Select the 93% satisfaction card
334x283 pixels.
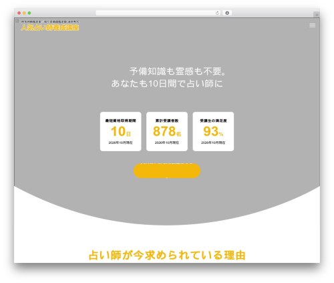(x=213, y=132)
